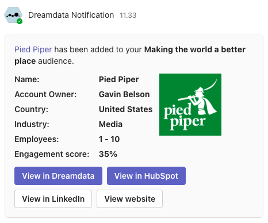Screen dimensions: 268x223
Task: Click the View in Dreamdata button
Action: click(58, 176)
